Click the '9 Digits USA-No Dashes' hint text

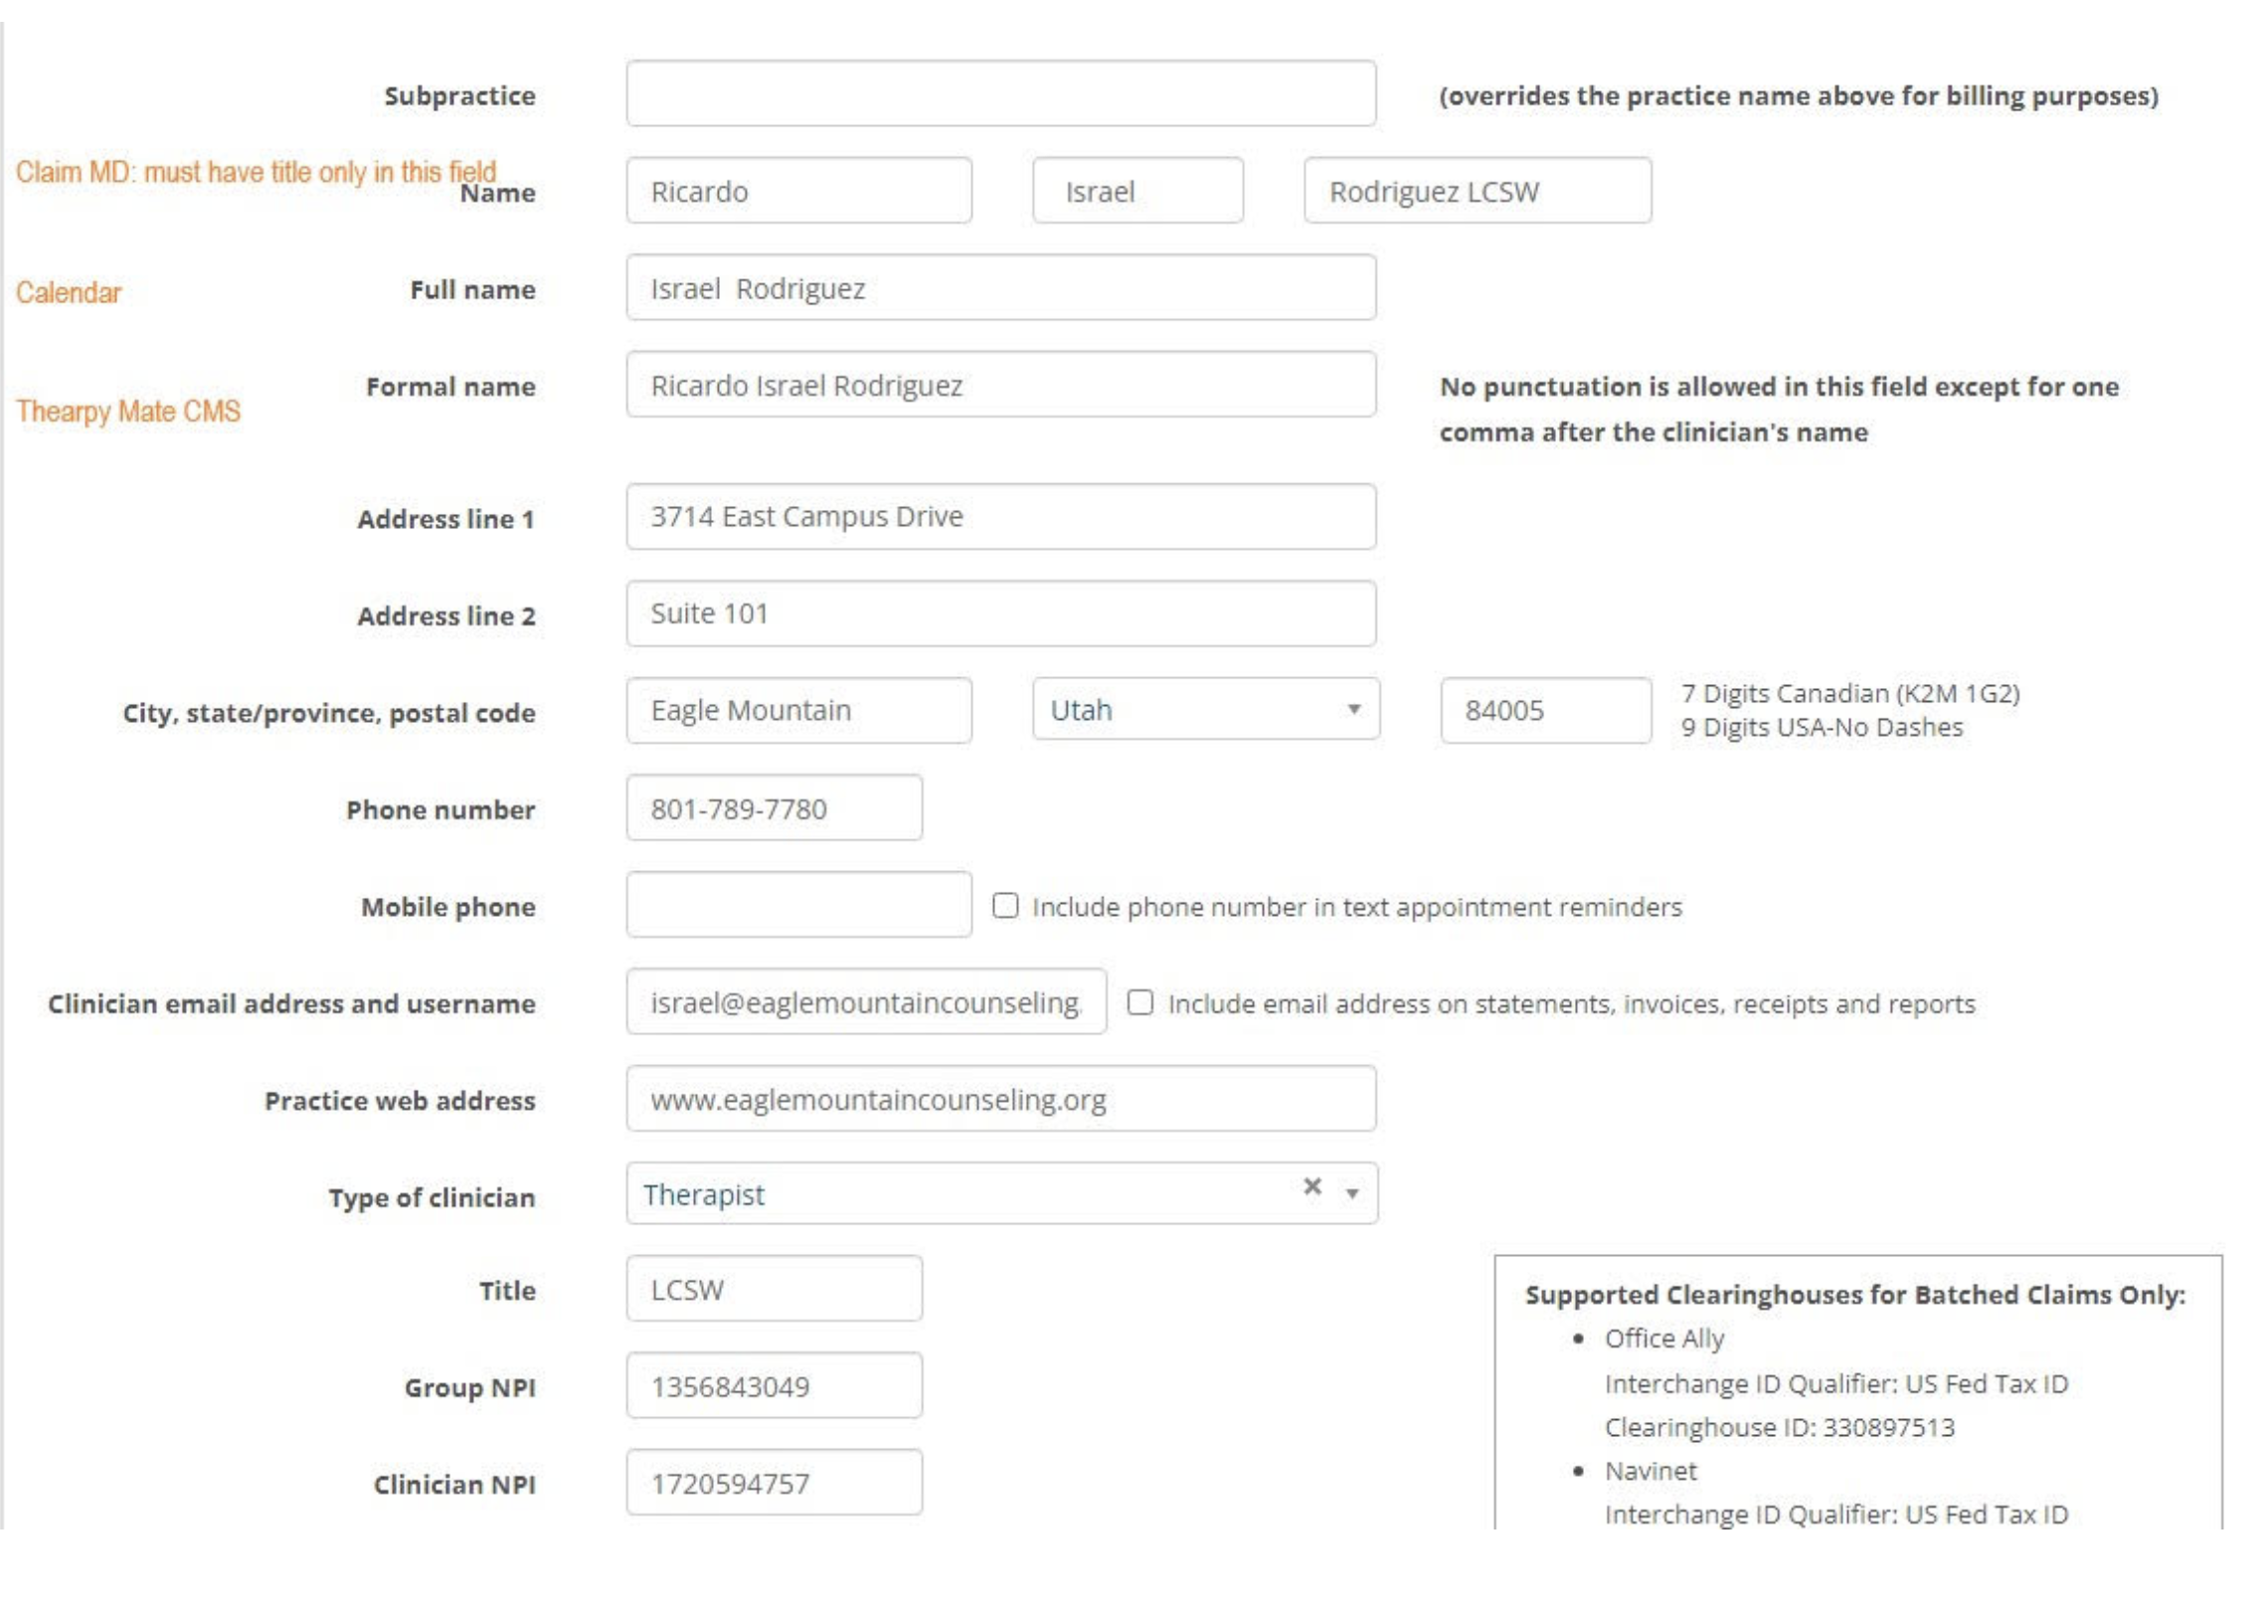(x=1822, y=728)
